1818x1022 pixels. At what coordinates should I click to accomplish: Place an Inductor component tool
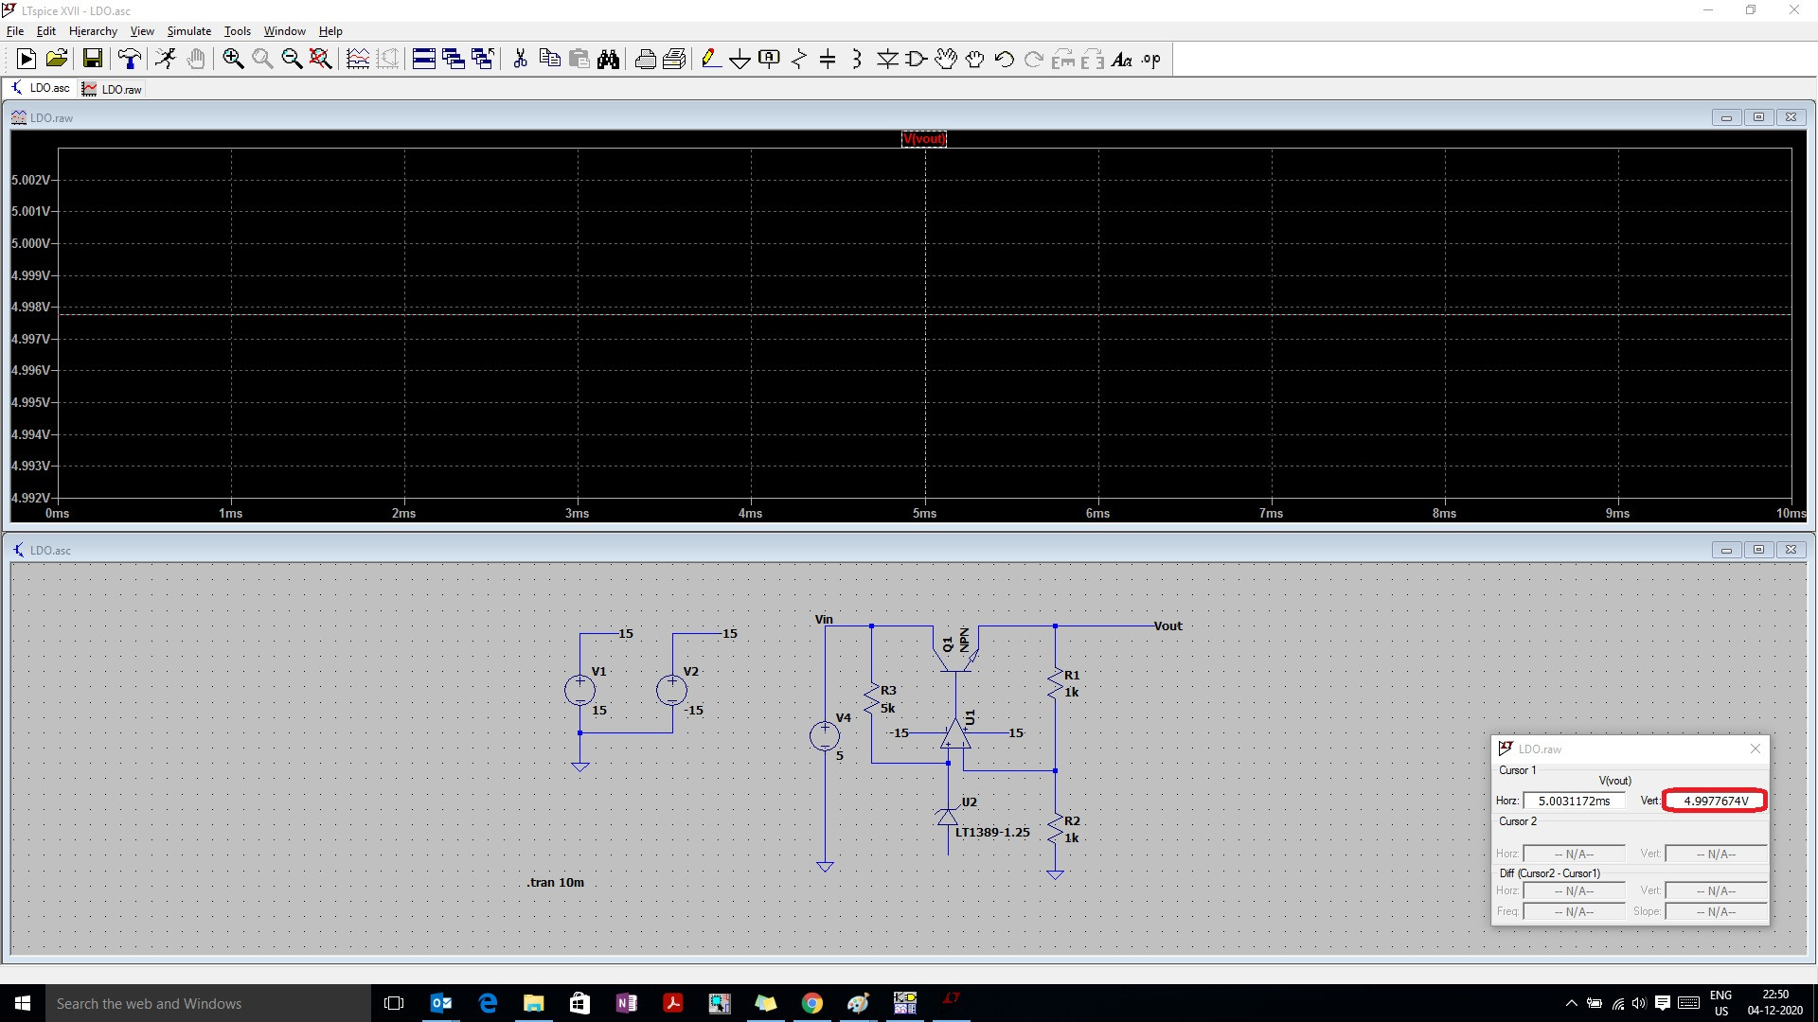[x=857, y=59]
